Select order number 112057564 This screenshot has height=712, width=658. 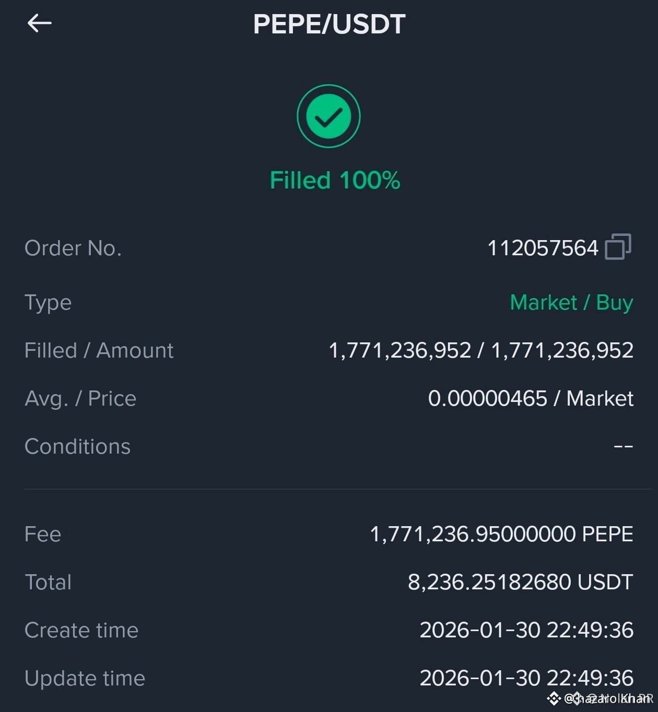click(x=543, y=248)
